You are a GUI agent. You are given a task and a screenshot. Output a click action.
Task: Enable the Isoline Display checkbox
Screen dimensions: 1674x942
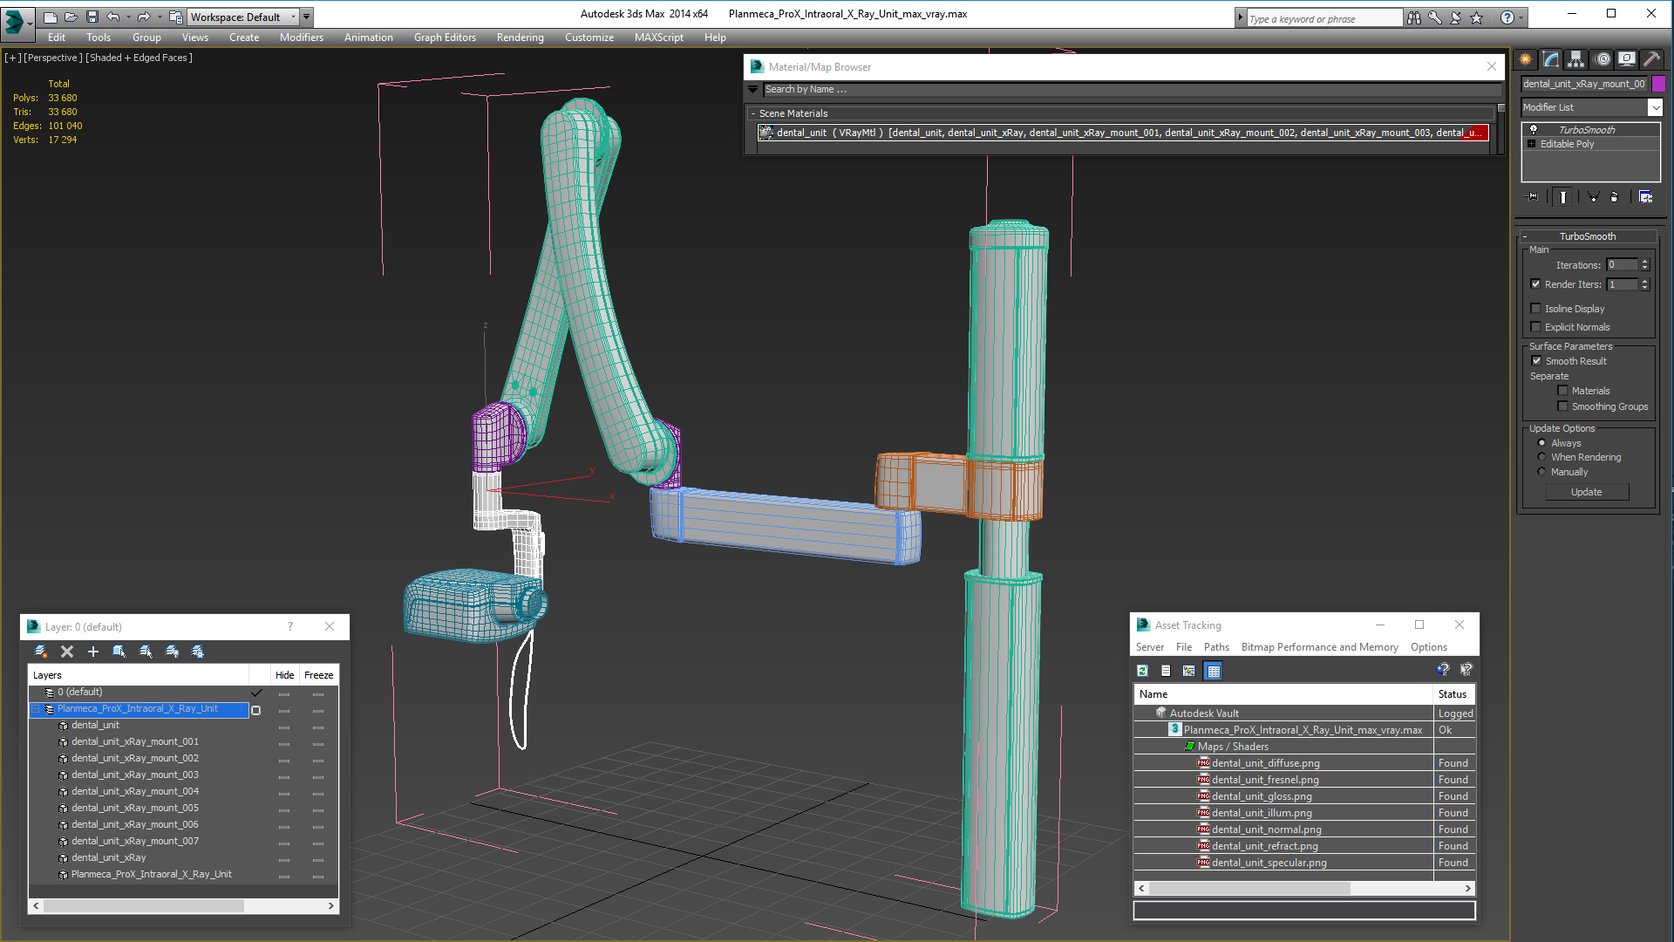pos(1536,309)
